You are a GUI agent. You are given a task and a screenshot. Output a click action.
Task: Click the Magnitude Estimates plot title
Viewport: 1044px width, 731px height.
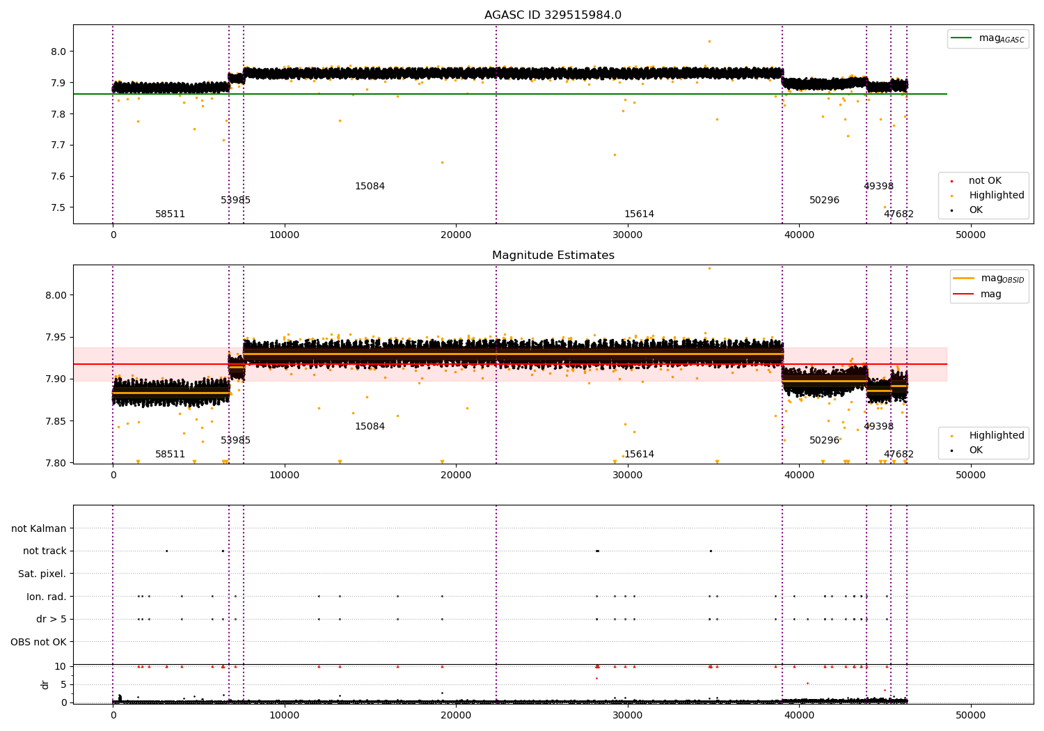[553, 256]
